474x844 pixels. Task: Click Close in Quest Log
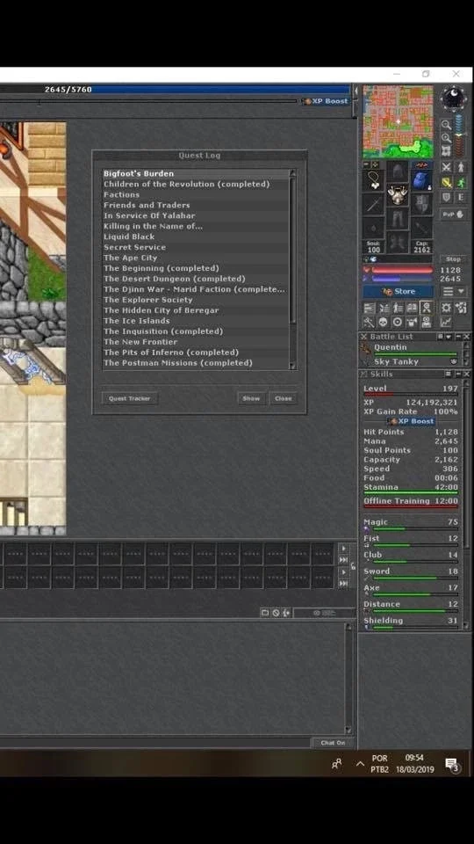(284, 398)
